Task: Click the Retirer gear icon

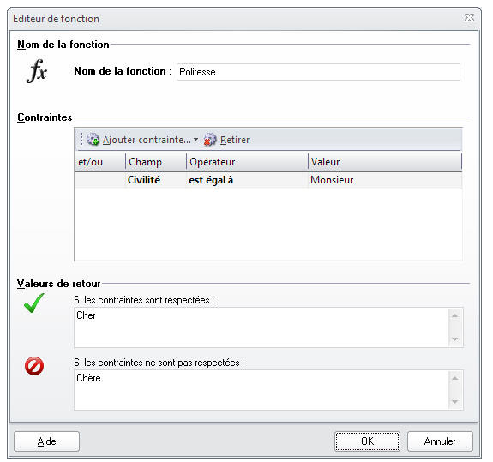Action: tap(210, 140)
